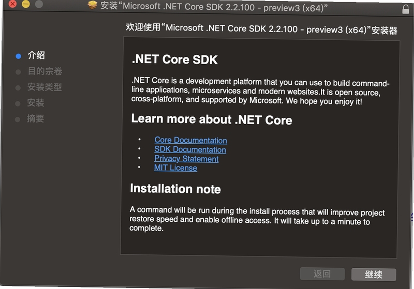Click the ".NET Core SDK" heading
This screenshot has height=289, width=414.
tap(175, 59)
